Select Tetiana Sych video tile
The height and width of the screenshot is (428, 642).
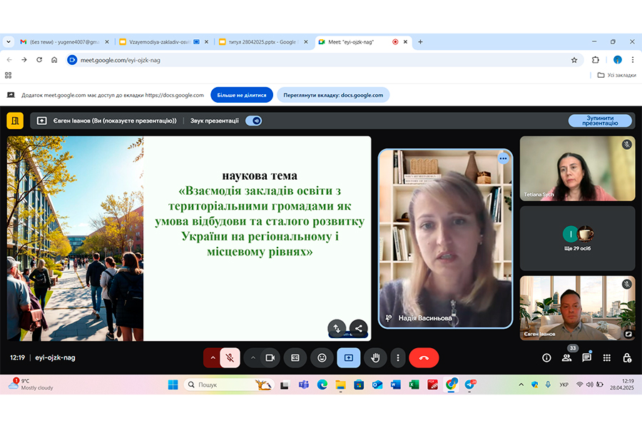tap(577, 168)
